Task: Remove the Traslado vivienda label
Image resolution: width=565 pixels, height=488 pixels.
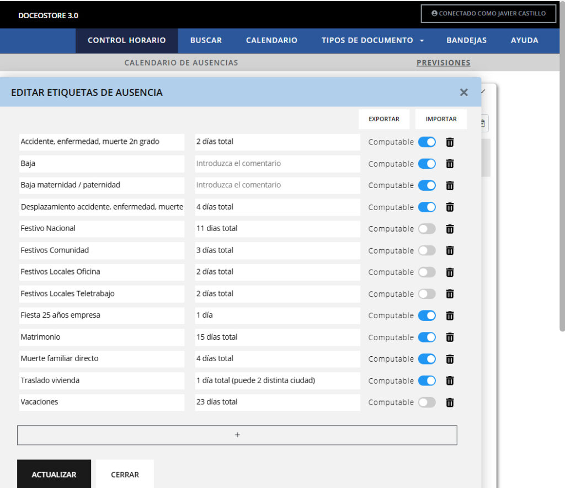Action: [x=450, y=380]
